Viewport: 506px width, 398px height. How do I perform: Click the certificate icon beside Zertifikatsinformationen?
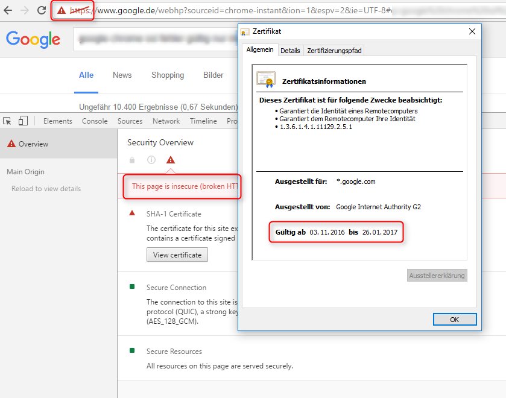click(x=266, y=80)
